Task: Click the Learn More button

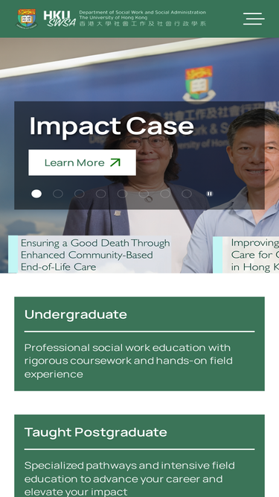Action: point(83,162)
